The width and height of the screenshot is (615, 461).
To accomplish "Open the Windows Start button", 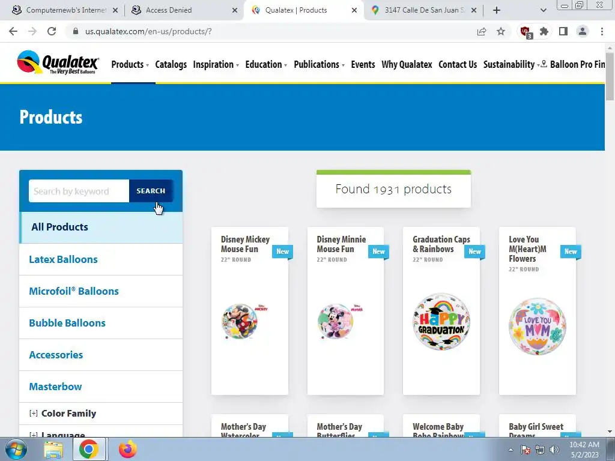I will [16, 449].
